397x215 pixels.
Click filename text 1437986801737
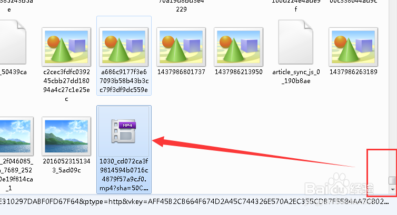(181, 72)
